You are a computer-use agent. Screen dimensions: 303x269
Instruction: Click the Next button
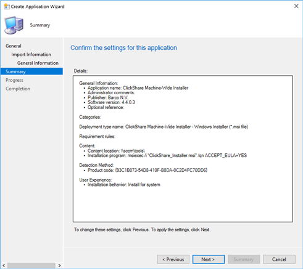tap(209, 259)
